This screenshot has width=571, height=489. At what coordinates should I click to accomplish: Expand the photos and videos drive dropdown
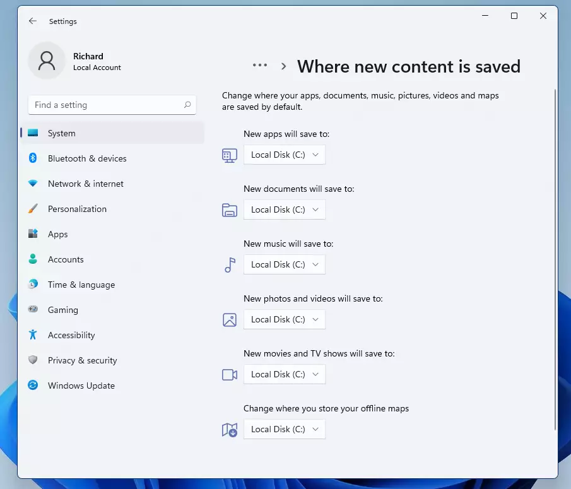[285, 320]
